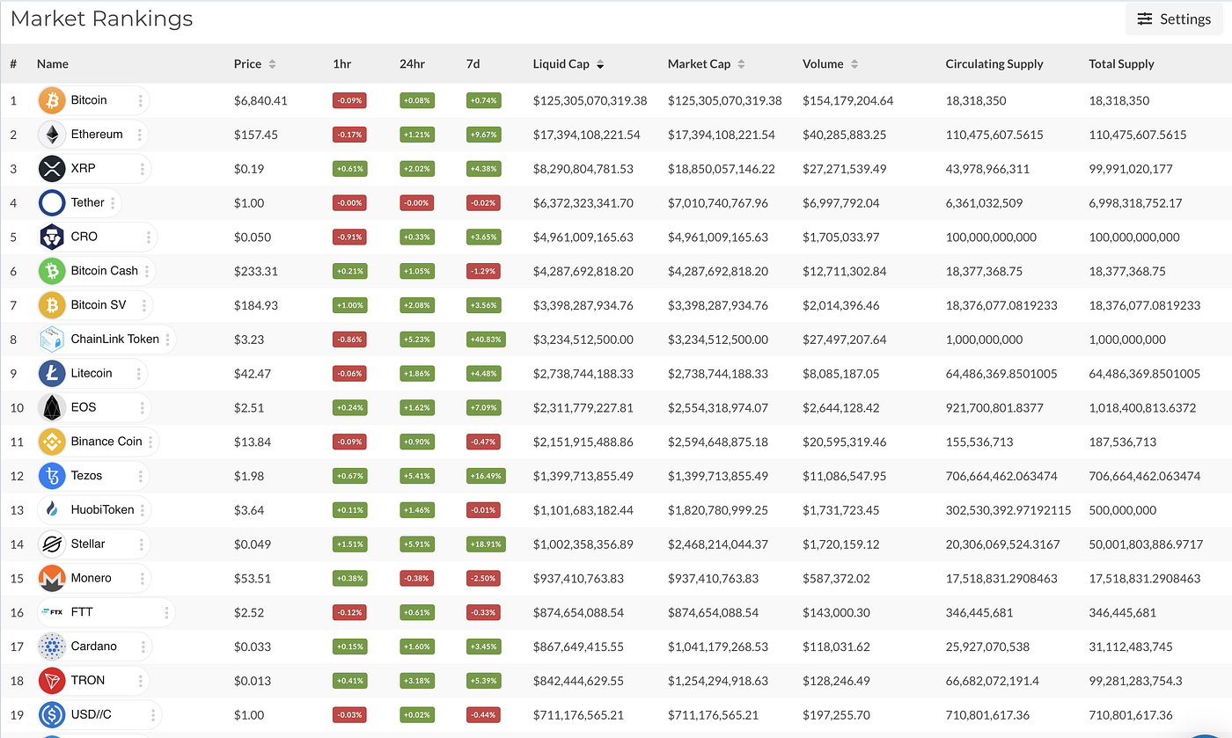Click CRO circulating supply 100,000,000,000
The width and height of the screenshot is (1232, 738).
992,237
